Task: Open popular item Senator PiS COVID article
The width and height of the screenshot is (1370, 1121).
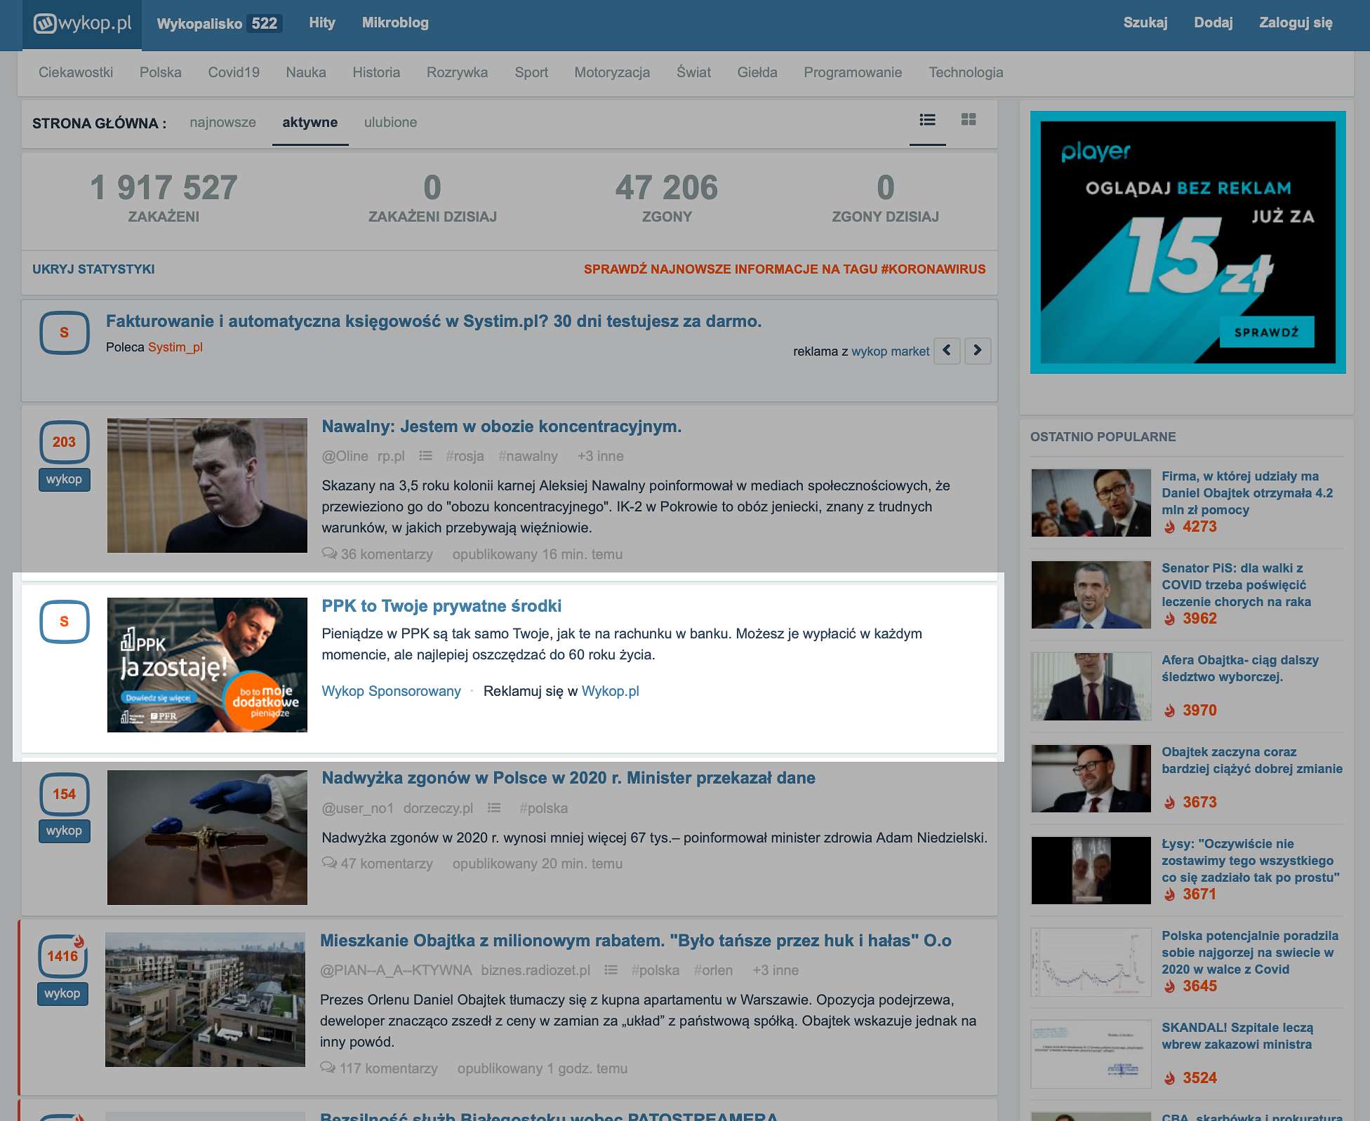Action: click(1236, 584)
